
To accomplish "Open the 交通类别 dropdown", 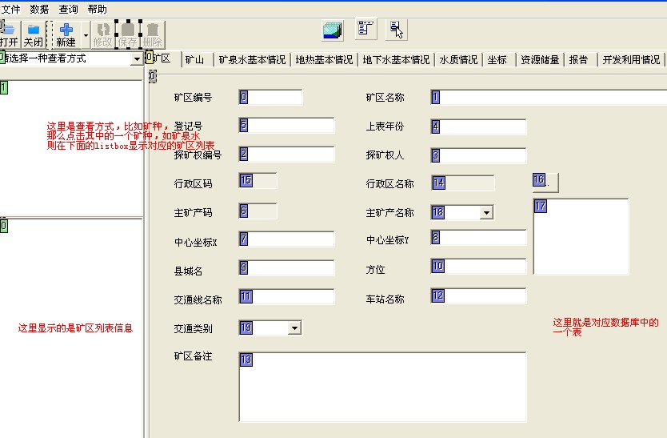I will pos(294,327).
